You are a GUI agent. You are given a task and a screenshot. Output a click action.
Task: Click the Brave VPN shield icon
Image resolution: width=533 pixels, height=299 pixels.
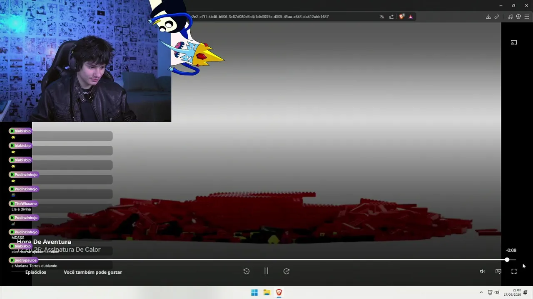(518, 17)
